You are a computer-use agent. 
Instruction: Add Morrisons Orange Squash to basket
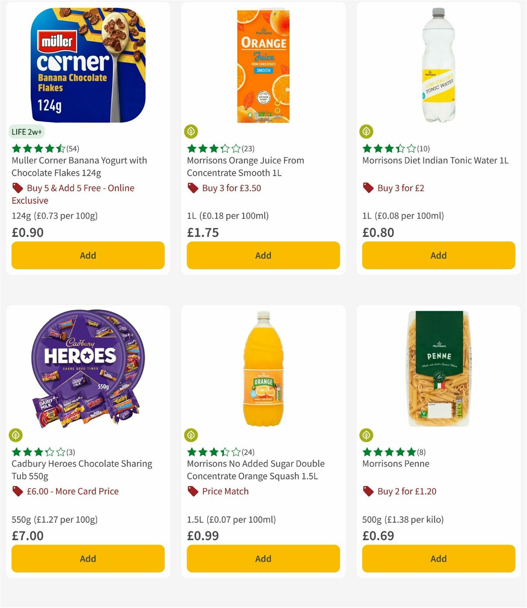(263, 558)
